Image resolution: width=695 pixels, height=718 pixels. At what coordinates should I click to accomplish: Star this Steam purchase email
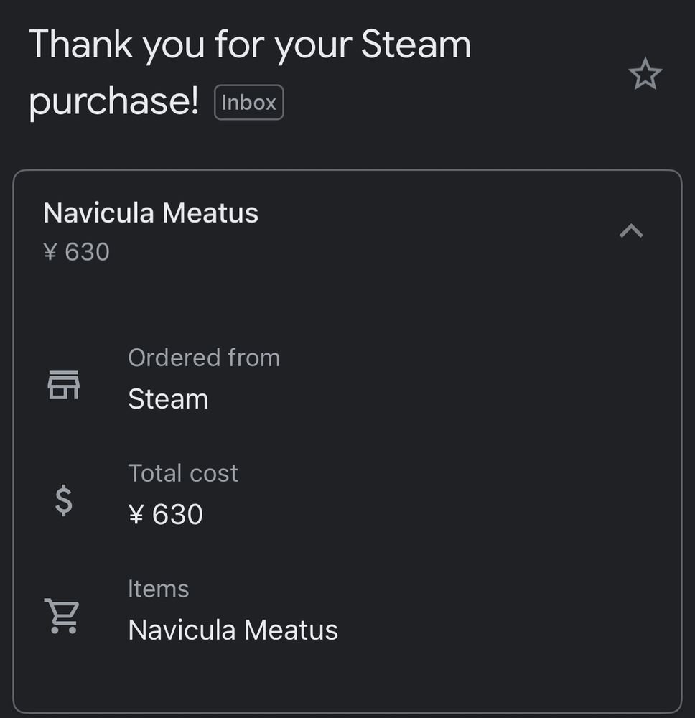[x=645, y=75]
